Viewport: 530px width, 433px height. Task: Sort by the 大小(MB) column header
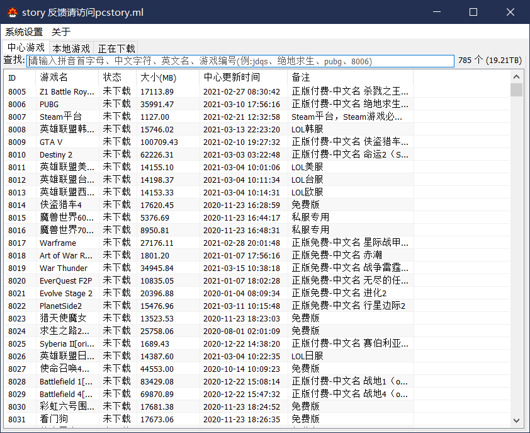tap(168, 78)
